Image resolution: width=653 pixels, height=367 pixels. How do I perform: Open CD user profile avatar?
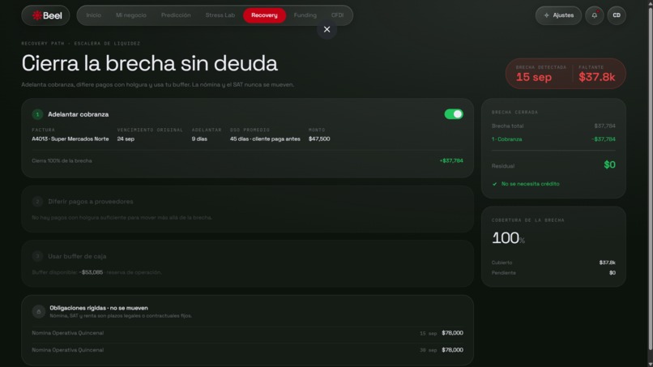pos(617,15)
